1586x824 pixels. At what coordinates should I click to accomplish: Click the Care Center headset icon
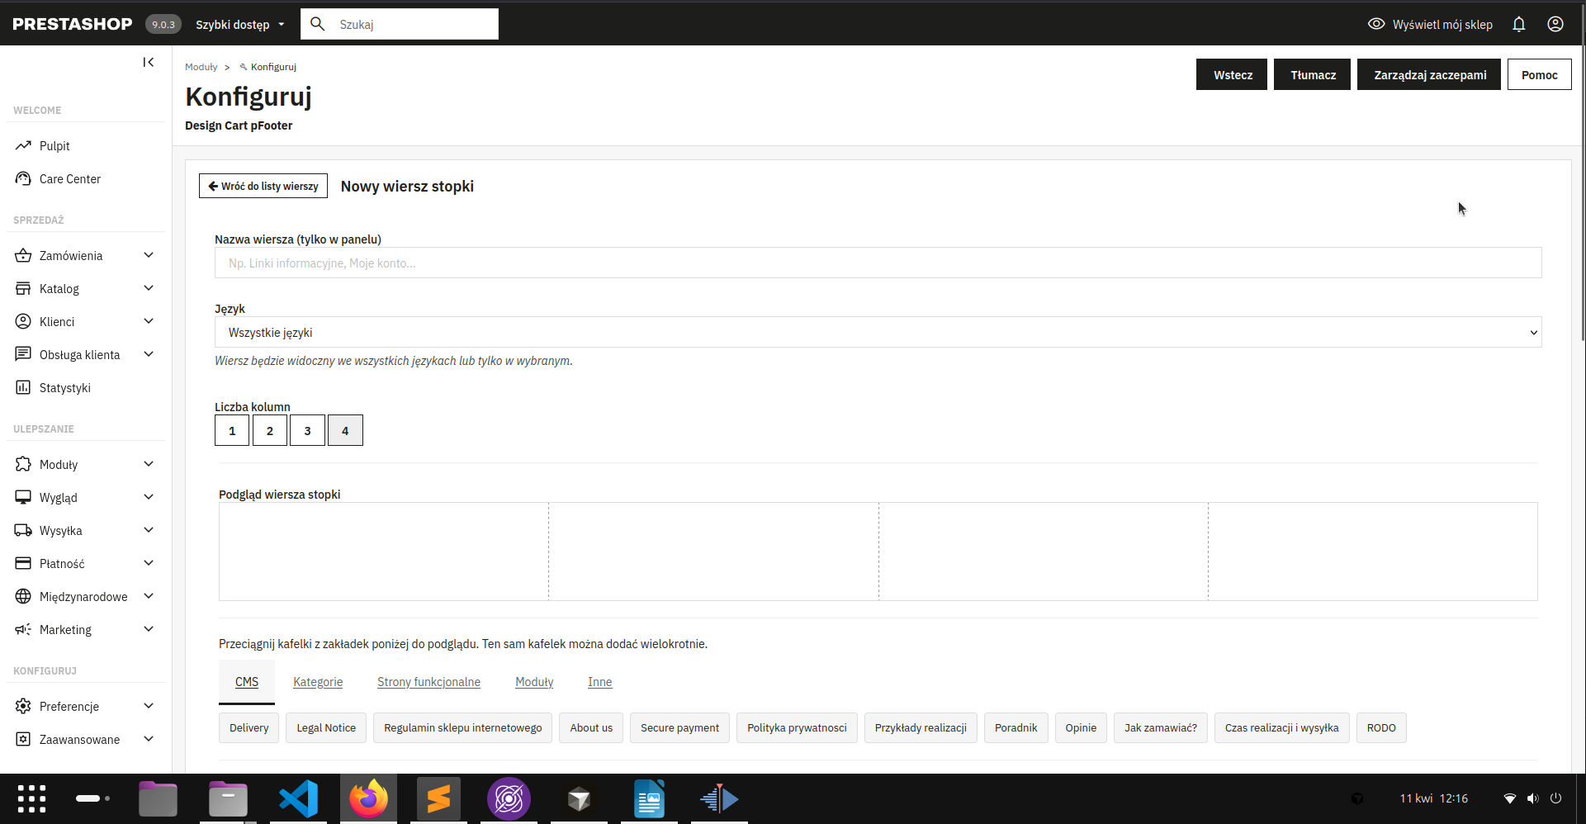pos(23,178)
